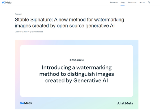Select the October 6, 2023 date
This screenshot has height=110, width=160.
pyautogui.click(x=21, y=32)
